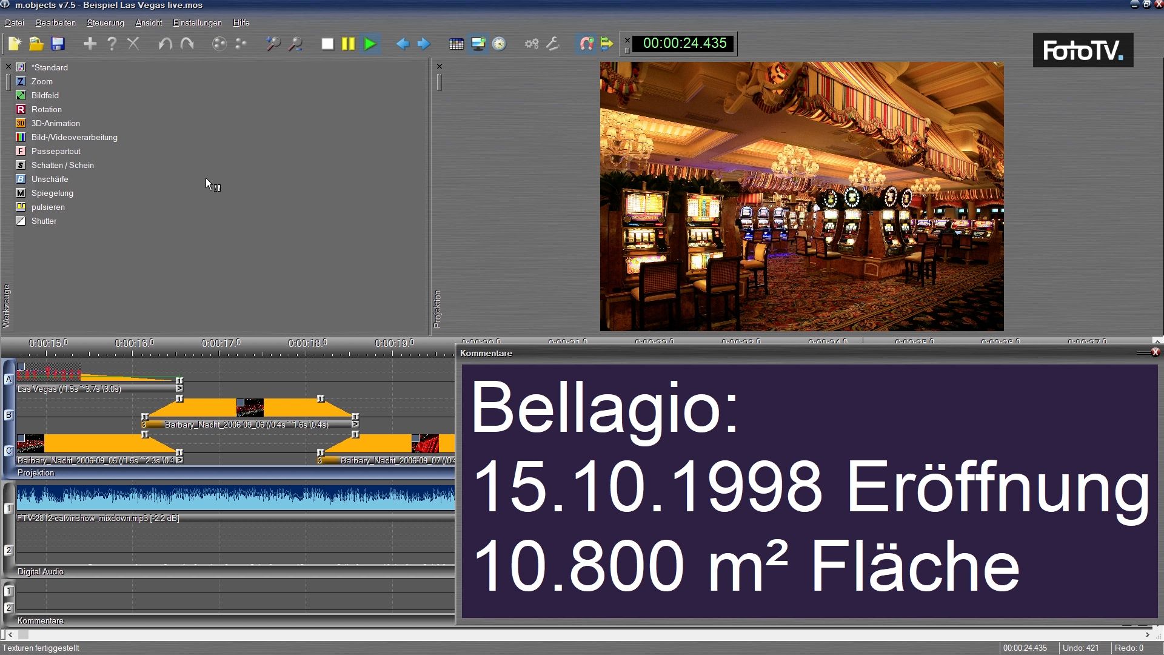1164x655 pixels.
Task: Open the Einstellungen menu
Action: point(198,22)
